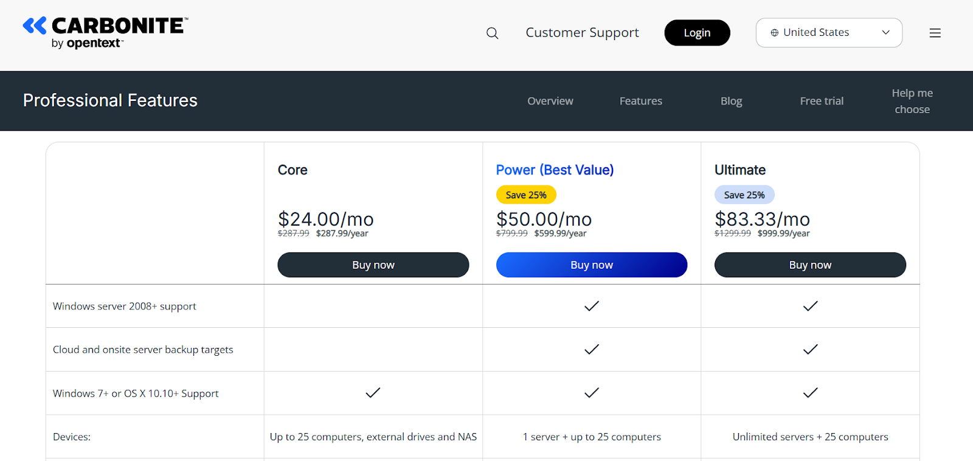Click Buy now under Core plan
Screen dimensions: 973x461
coord(373,265)
